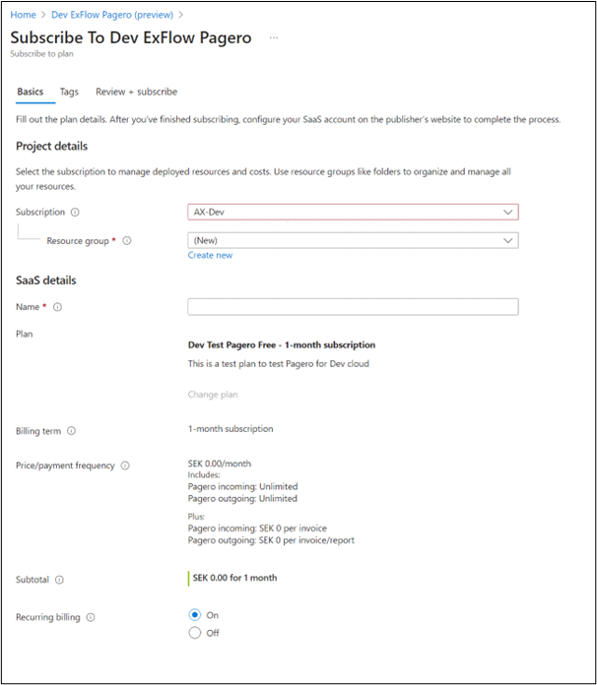Open the ellipsis menu beside page title
Image resolution: width=597 pixels, height=685 pixels.
(274, 37)
